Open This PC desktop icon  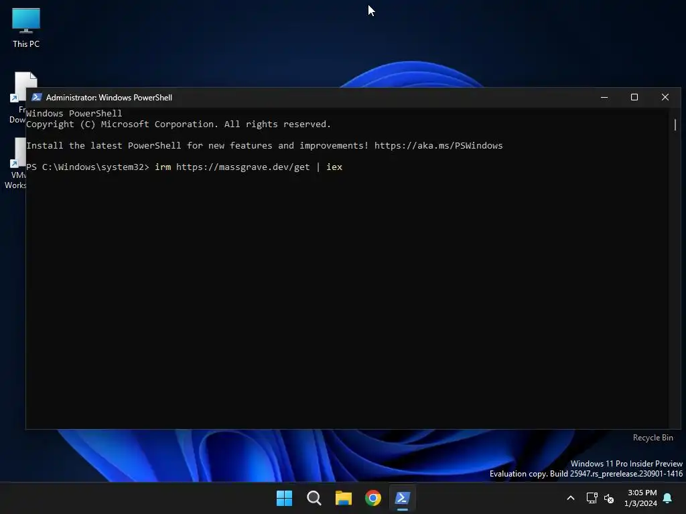point(26,27)
